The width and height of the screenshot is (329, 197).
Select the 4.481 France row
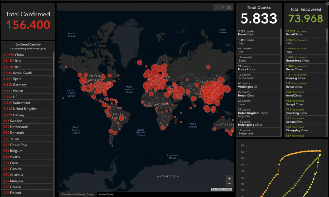click(27, 91)
